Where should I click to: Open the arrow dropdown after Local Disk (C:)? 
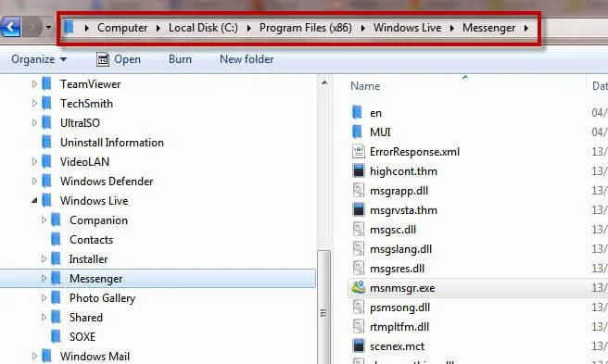tap(249, 28)
